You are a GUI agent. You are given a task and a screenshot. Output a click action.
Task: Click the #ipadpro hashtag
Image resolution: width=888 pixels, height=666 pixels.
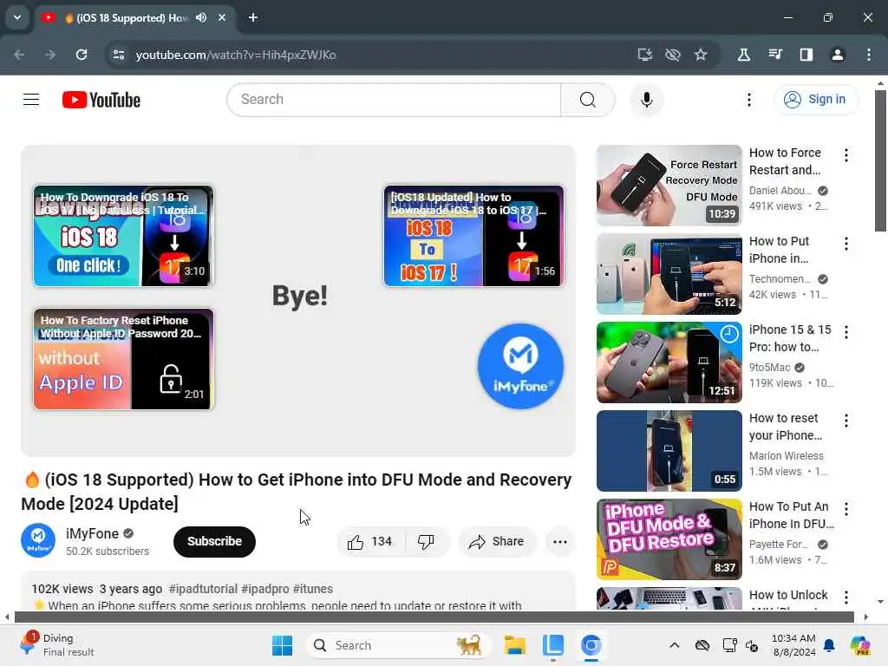[x=265, y=589]
